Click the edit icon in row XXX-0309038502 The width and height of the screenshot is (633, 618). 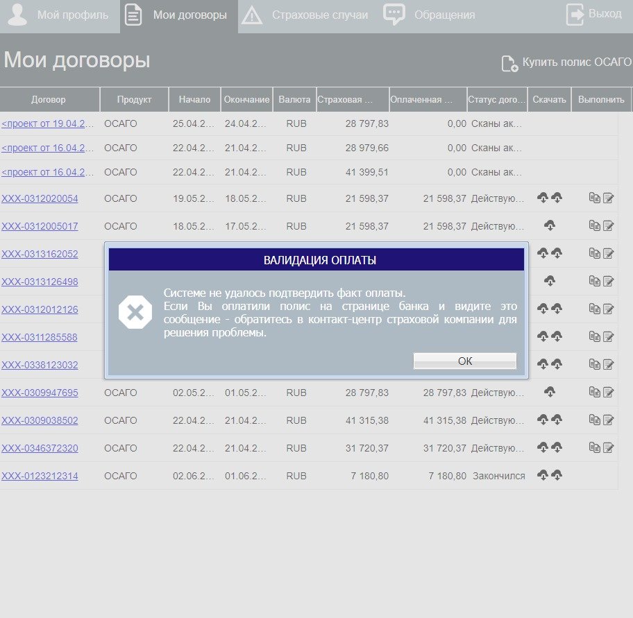tap(609, 420)
